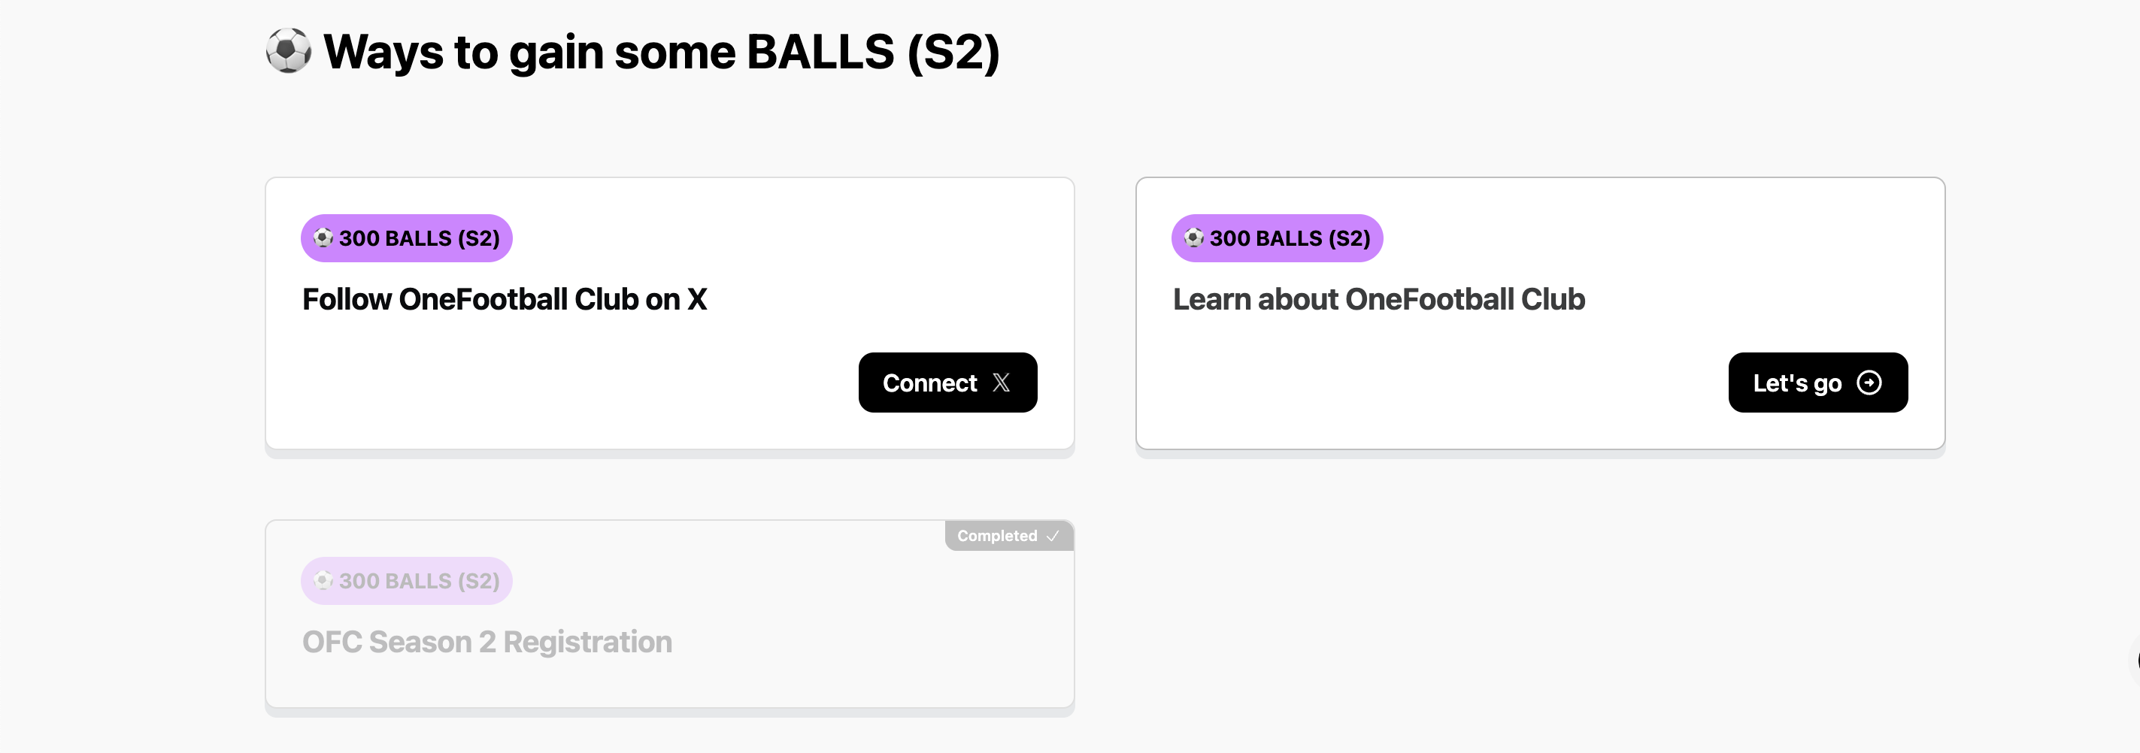Click the 300 BALLS (S2) badge on the Follow card

coord(406,238)
